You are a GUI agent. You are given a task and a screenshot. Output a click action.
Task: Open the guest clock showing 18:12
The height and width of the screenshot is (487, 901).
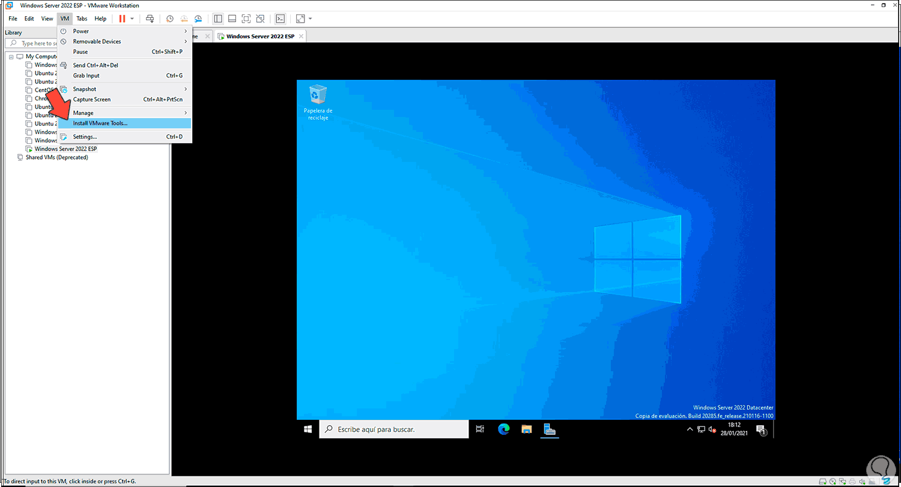pyautogui.click(x=734, y=429)
